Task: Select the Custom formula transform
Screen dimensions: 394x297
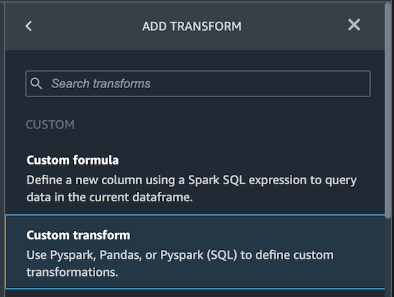Action: coord(195,178)
